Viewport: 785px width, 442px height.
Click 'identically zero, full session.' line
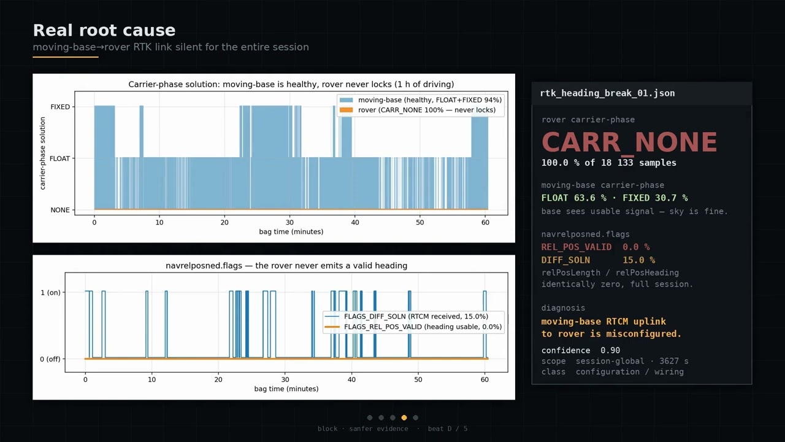pyautogui.click(x=617, y=284)
